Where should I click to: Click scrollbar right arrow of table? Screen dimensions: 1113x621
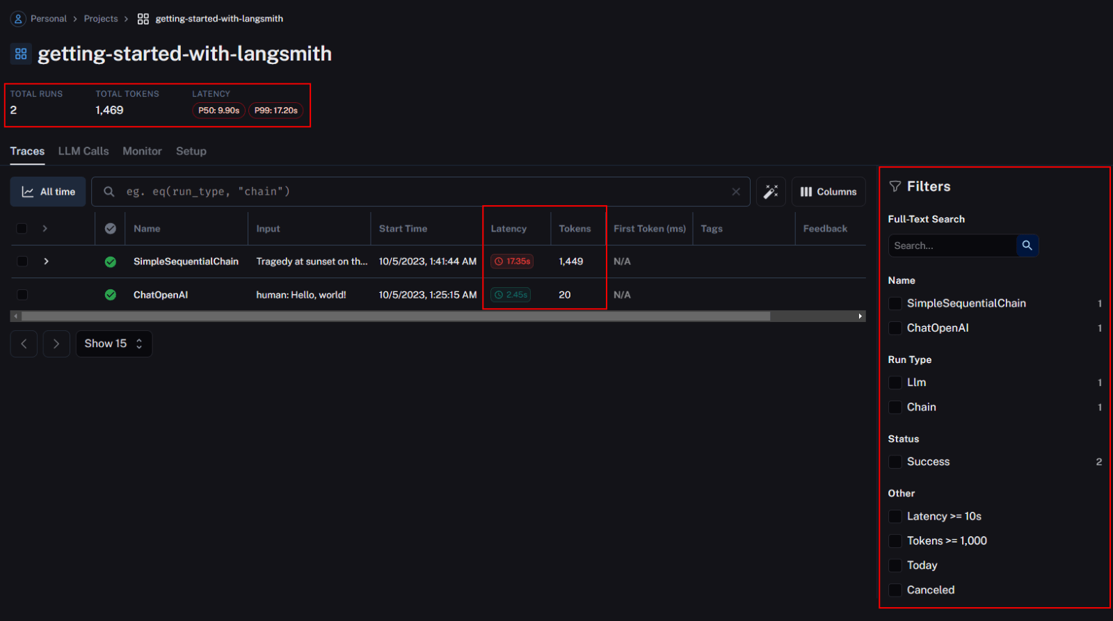860,316
